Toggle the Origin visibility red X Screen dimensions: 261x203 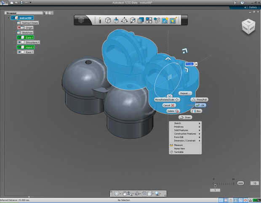click(19, 28)
